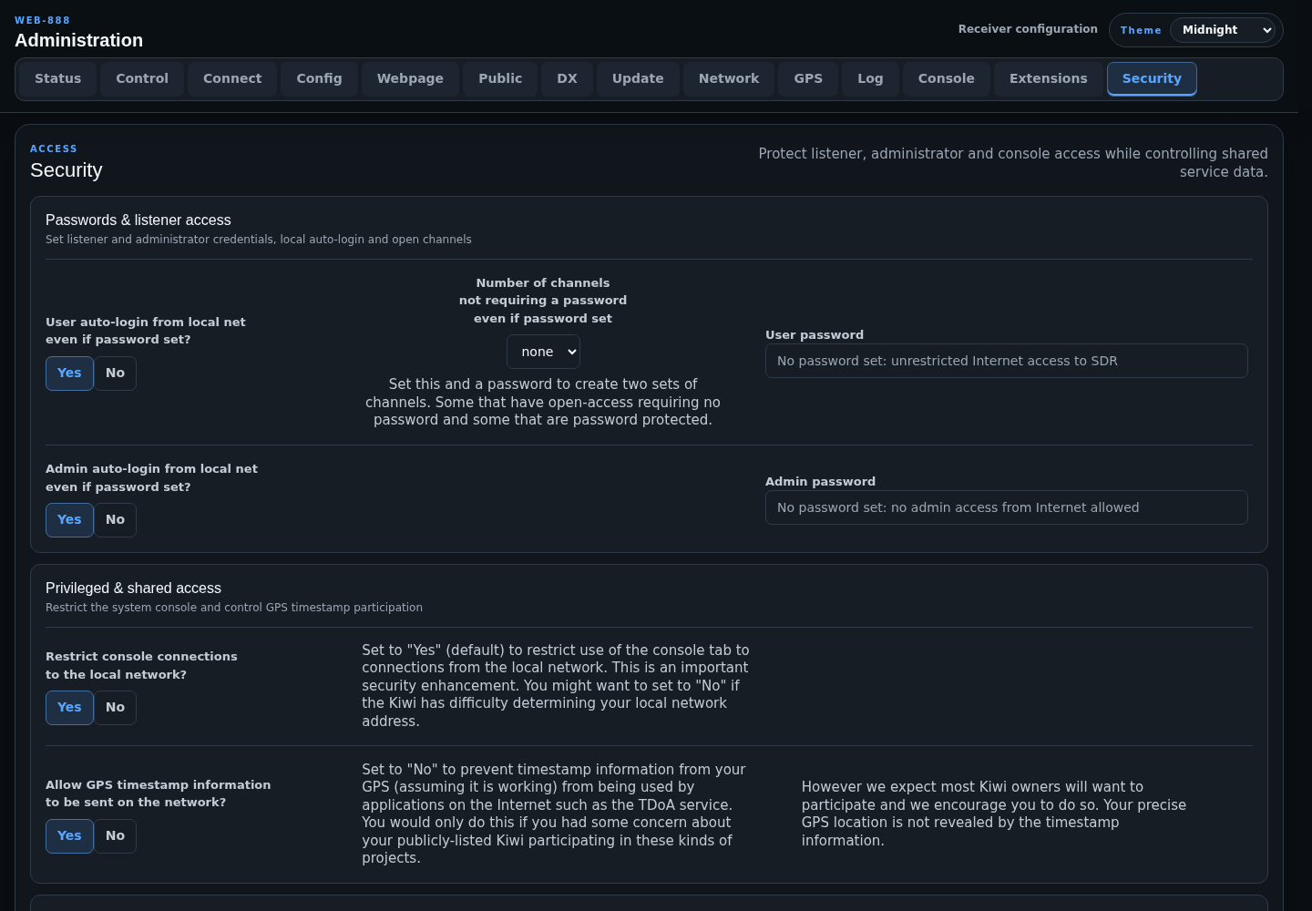
Task: Open the Public tab
Action: click(x=500, y=78)
